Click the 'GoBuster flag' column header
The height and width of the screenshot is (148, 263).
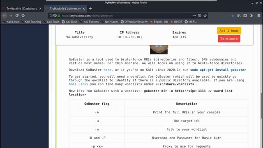click(x=97, y=104)
